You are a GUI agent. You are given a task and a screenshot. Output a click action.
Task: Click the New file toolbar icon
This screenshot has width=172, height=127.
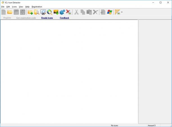(x=4, y=12)
